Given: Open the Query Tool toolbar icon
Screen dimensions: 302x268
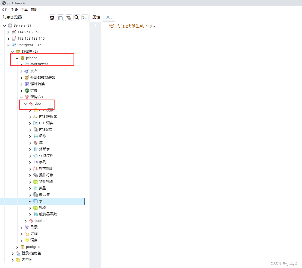Looking at the screenshot, I should [52, 18].
